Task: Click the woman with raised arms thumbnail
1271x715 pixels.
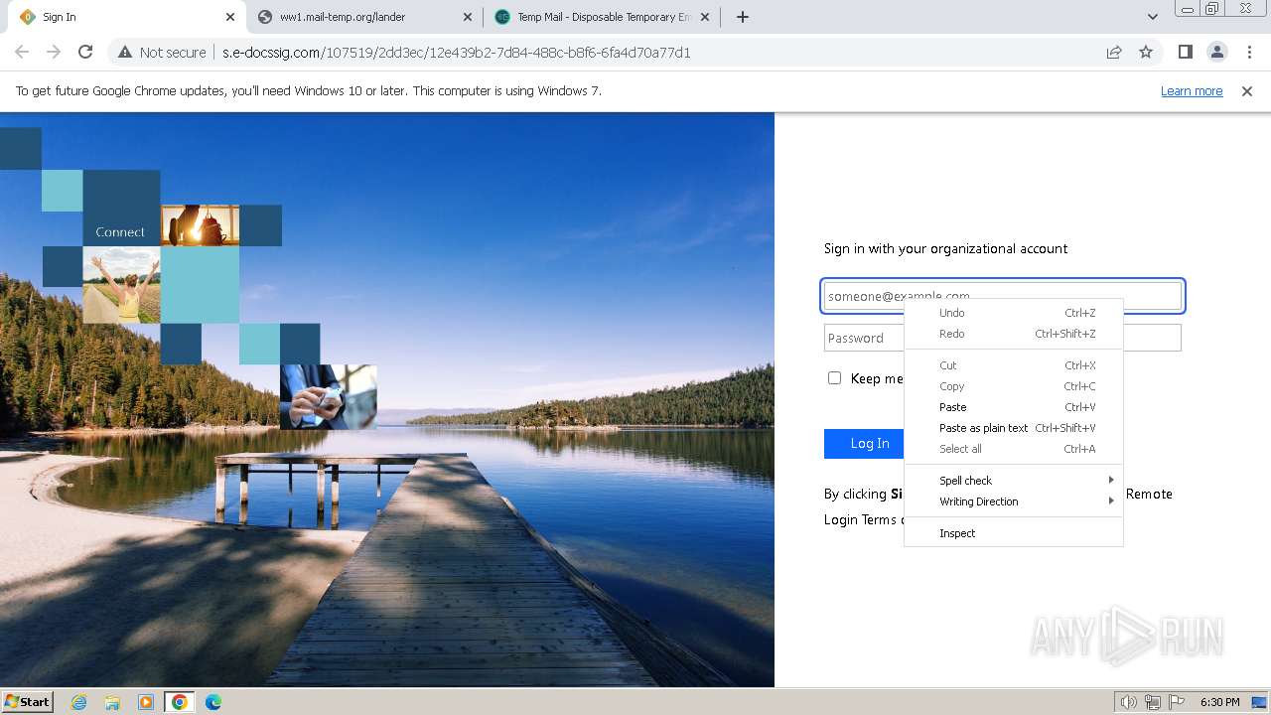Action: (121, 285)
